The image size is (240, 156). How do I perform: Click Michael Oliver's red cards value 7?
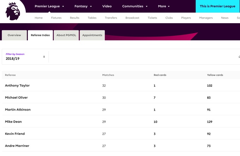tap(155, 98)
